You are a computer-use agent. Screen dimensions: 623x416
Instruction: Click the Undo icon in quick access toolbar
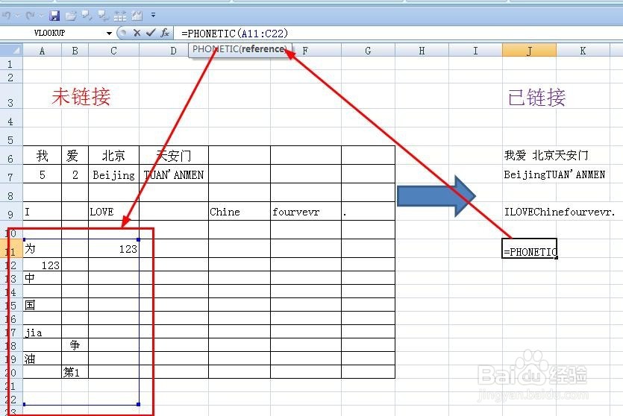[7, 16]
